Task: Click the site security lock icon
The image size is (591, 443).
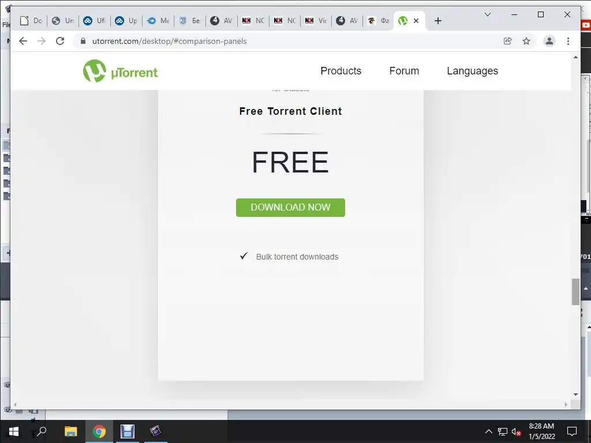Action: click(83, 41)
